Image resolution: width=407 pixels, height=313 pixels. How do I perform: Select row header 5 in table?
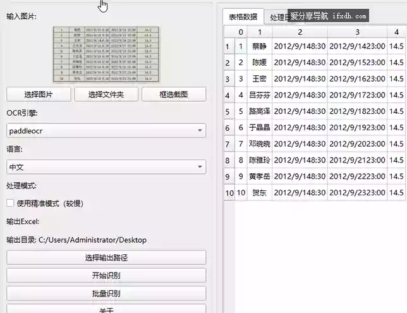[x=229, y=111]
